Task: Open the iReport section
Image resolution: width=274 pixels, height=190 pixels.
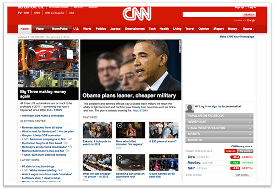Action: point(219,29)
